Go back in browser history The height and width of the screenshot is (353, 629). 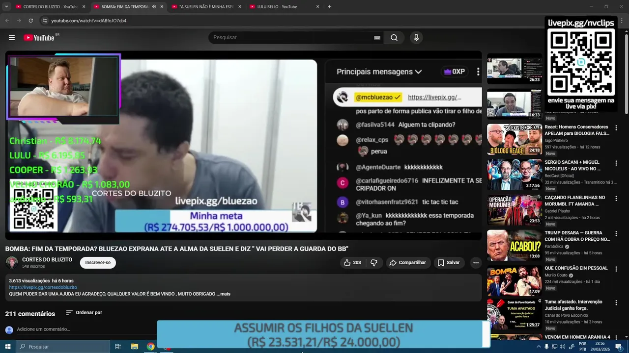pos(7,21)
